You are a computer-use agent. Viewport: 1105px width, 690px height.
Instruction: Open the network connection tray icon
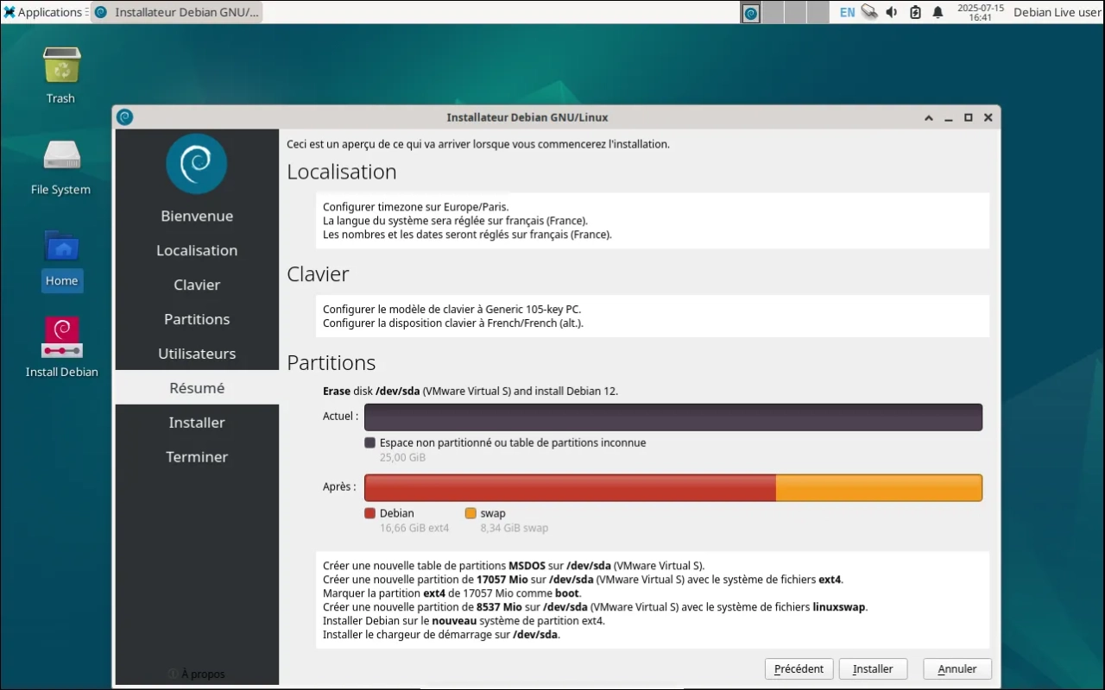[x=869, y=12]
